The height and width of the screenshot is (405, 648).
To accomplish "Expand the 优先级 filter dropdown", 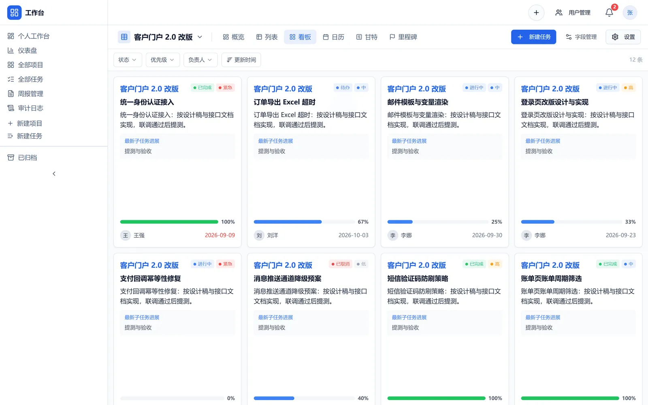I will click(162, 60).
